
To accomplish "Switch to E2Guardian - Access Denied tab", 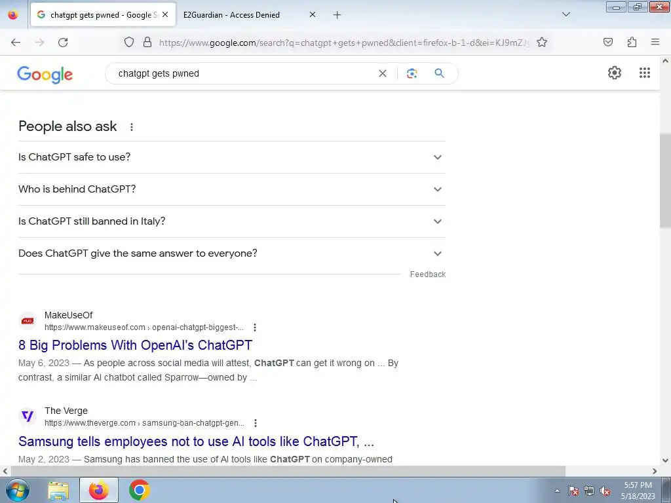I will 250,14.
